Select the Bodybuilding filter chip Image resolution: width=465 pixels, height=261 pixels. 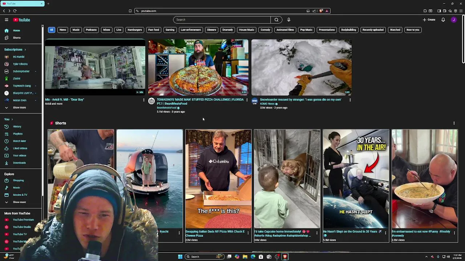tap(348, 30)
